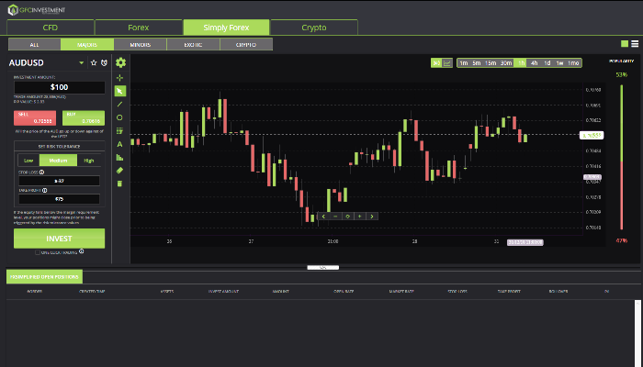Click the Take Profit value field
Image resolution: width=643 pixels, height=367 pixels.
tap(59, 199)
